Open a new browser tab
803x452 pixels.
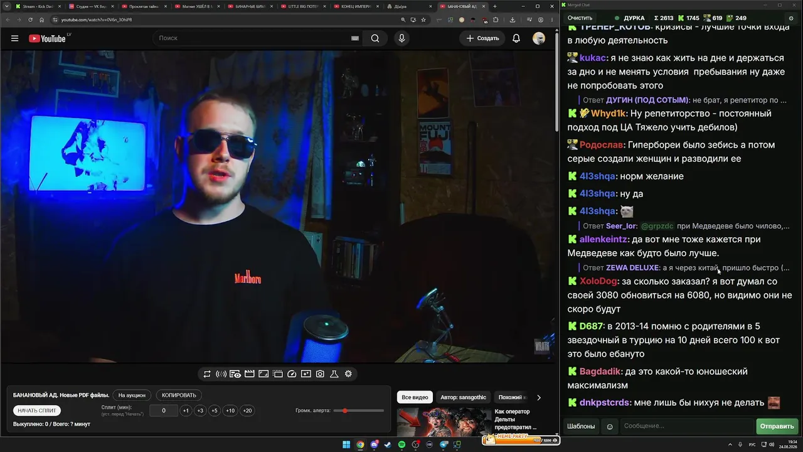[495, 6]
